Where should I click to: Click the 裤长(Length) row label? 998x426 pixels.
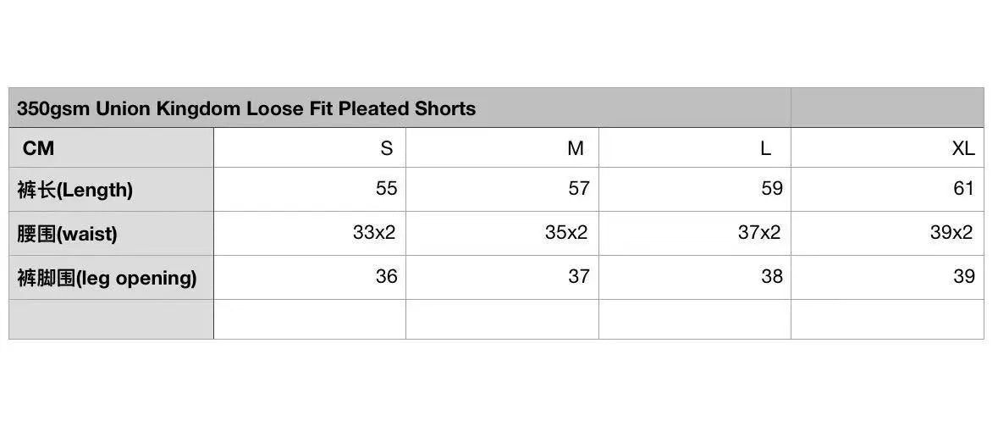[75, 190]
